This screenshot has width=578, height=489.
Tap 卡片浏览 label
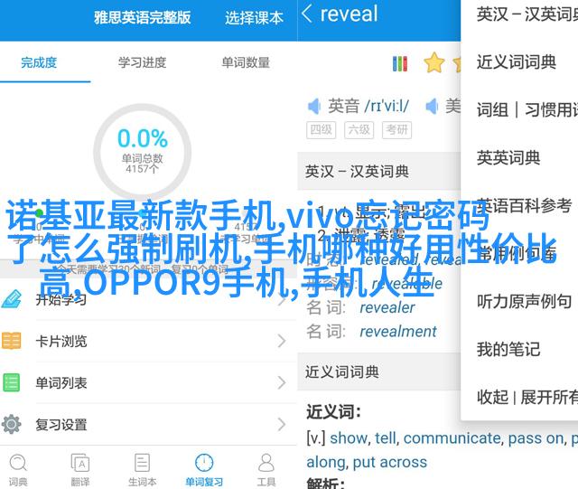click(x=61, y=341)
